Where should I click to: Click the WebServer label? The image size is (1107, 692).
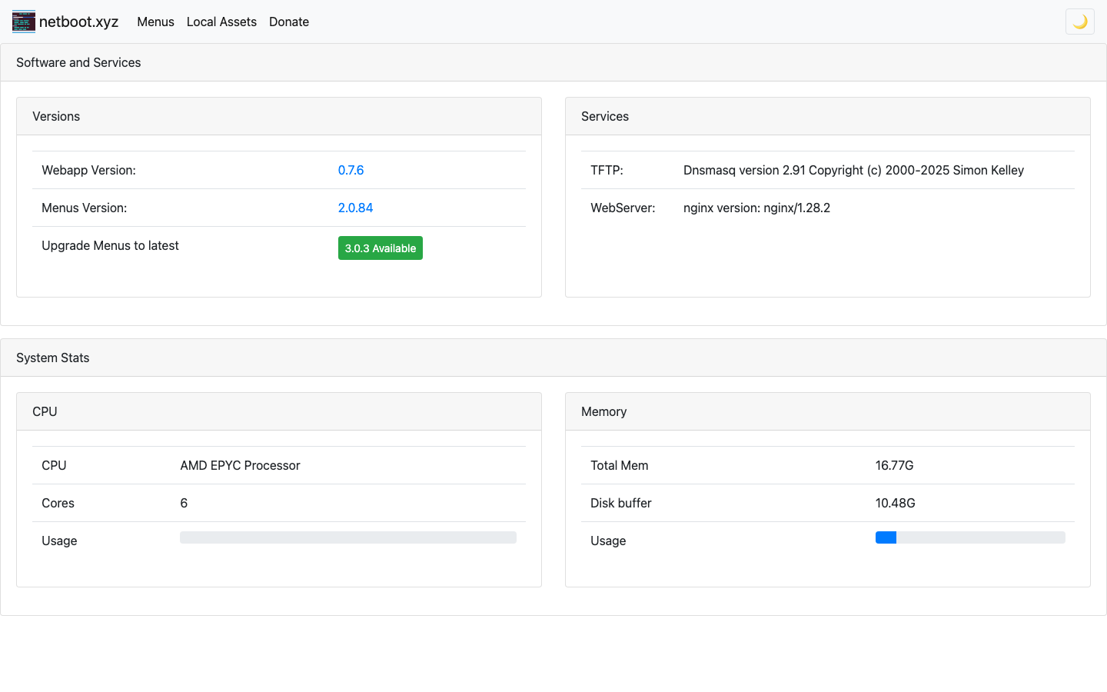623,208
